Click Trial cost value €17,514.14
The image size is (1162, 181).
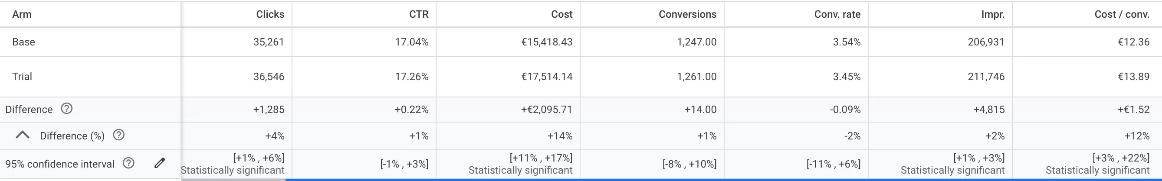(547, 77)
